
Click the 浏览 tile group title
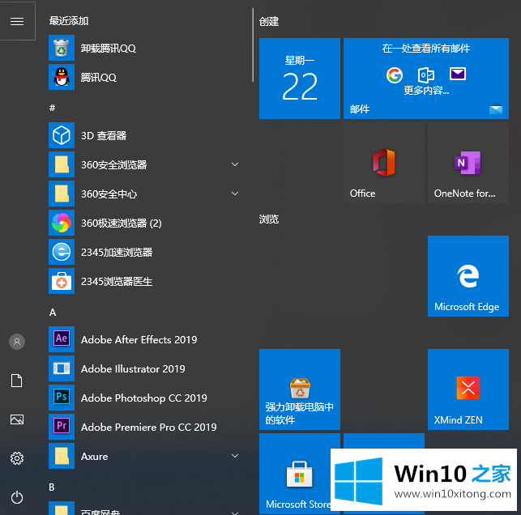click(269, 219)
